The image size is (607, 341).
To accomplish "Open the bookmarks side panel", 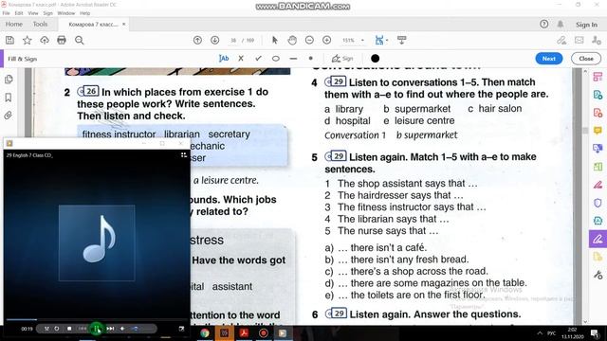I will pos(9,98).
